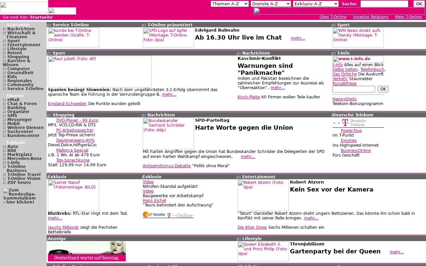Focus the Suche search field
The height and width of the screenshot is (266, 426).
click(x=384, y=4)
